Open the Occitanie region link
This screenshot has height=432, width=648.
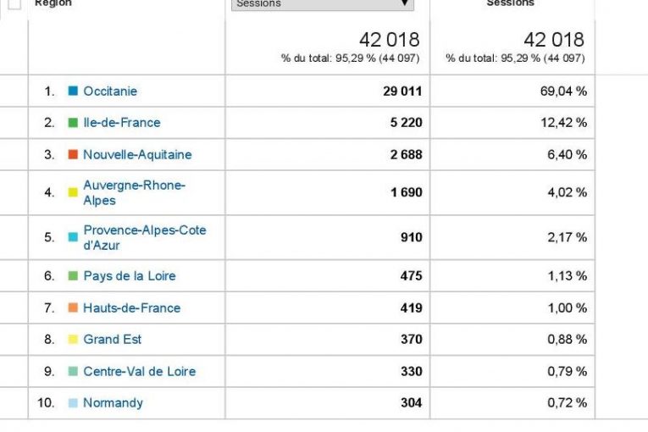(x=110, y=91)
